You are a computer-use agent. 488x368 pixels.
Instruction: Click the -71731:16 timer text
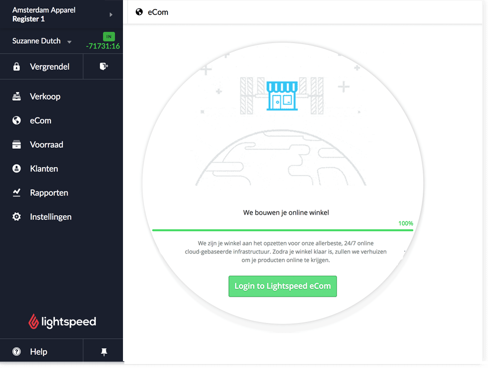pyautogui.click(x=103, y=46)
